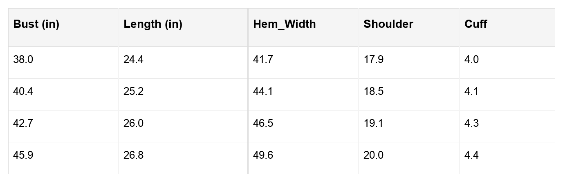Click the Length cell with 24.4
Viewport: 563px width, 182px height.
134,60
